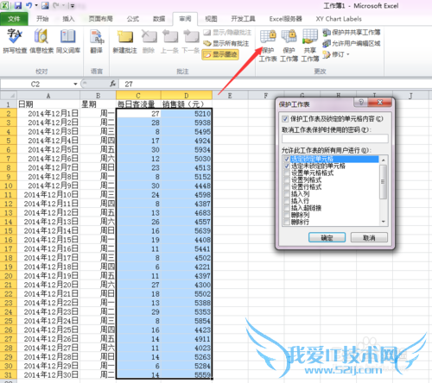Click 保护工作表 protect sheet icon

(x=268, y=46)
